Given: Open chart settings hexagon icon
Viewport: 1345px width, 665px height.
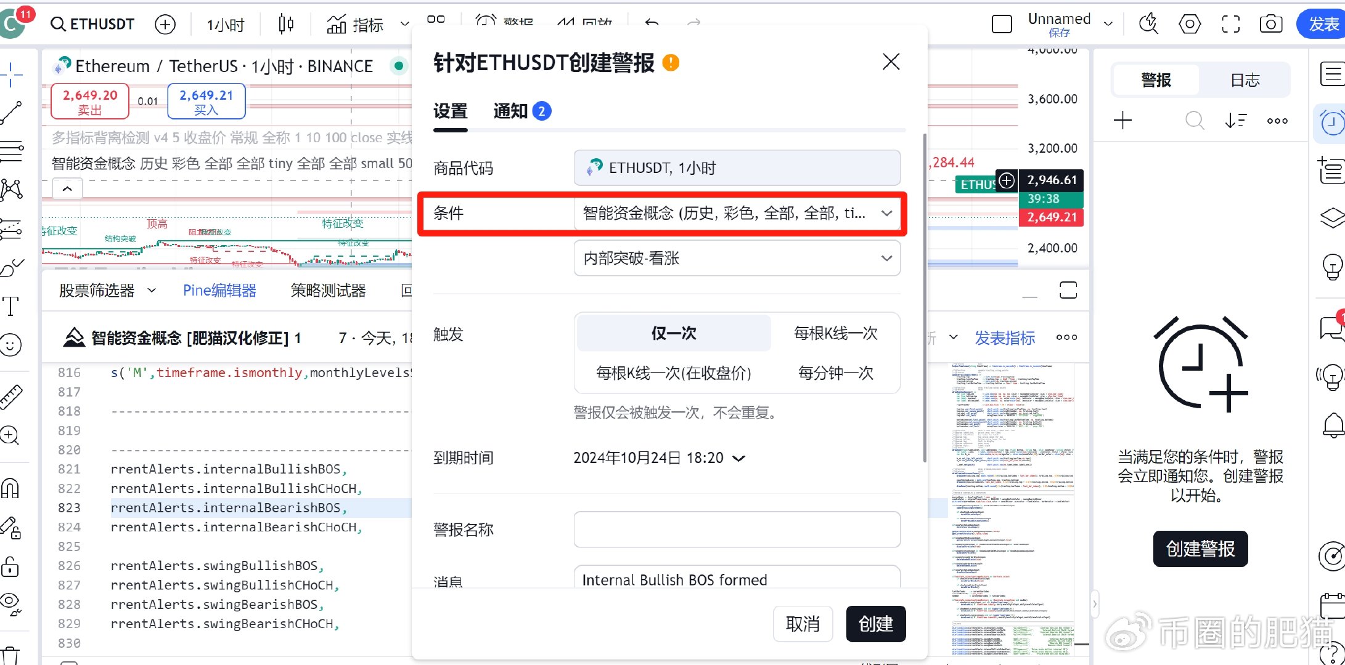Looking at the screenshot, I should point(1190,24).
